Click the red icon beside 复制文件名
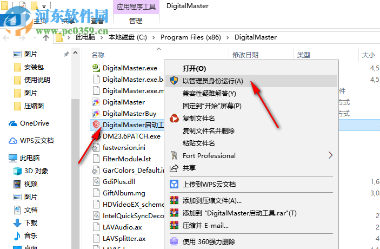 174,119
